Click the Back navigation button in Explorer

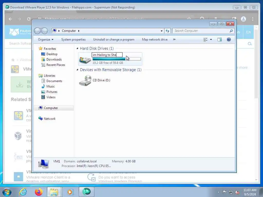click(37, 31)
